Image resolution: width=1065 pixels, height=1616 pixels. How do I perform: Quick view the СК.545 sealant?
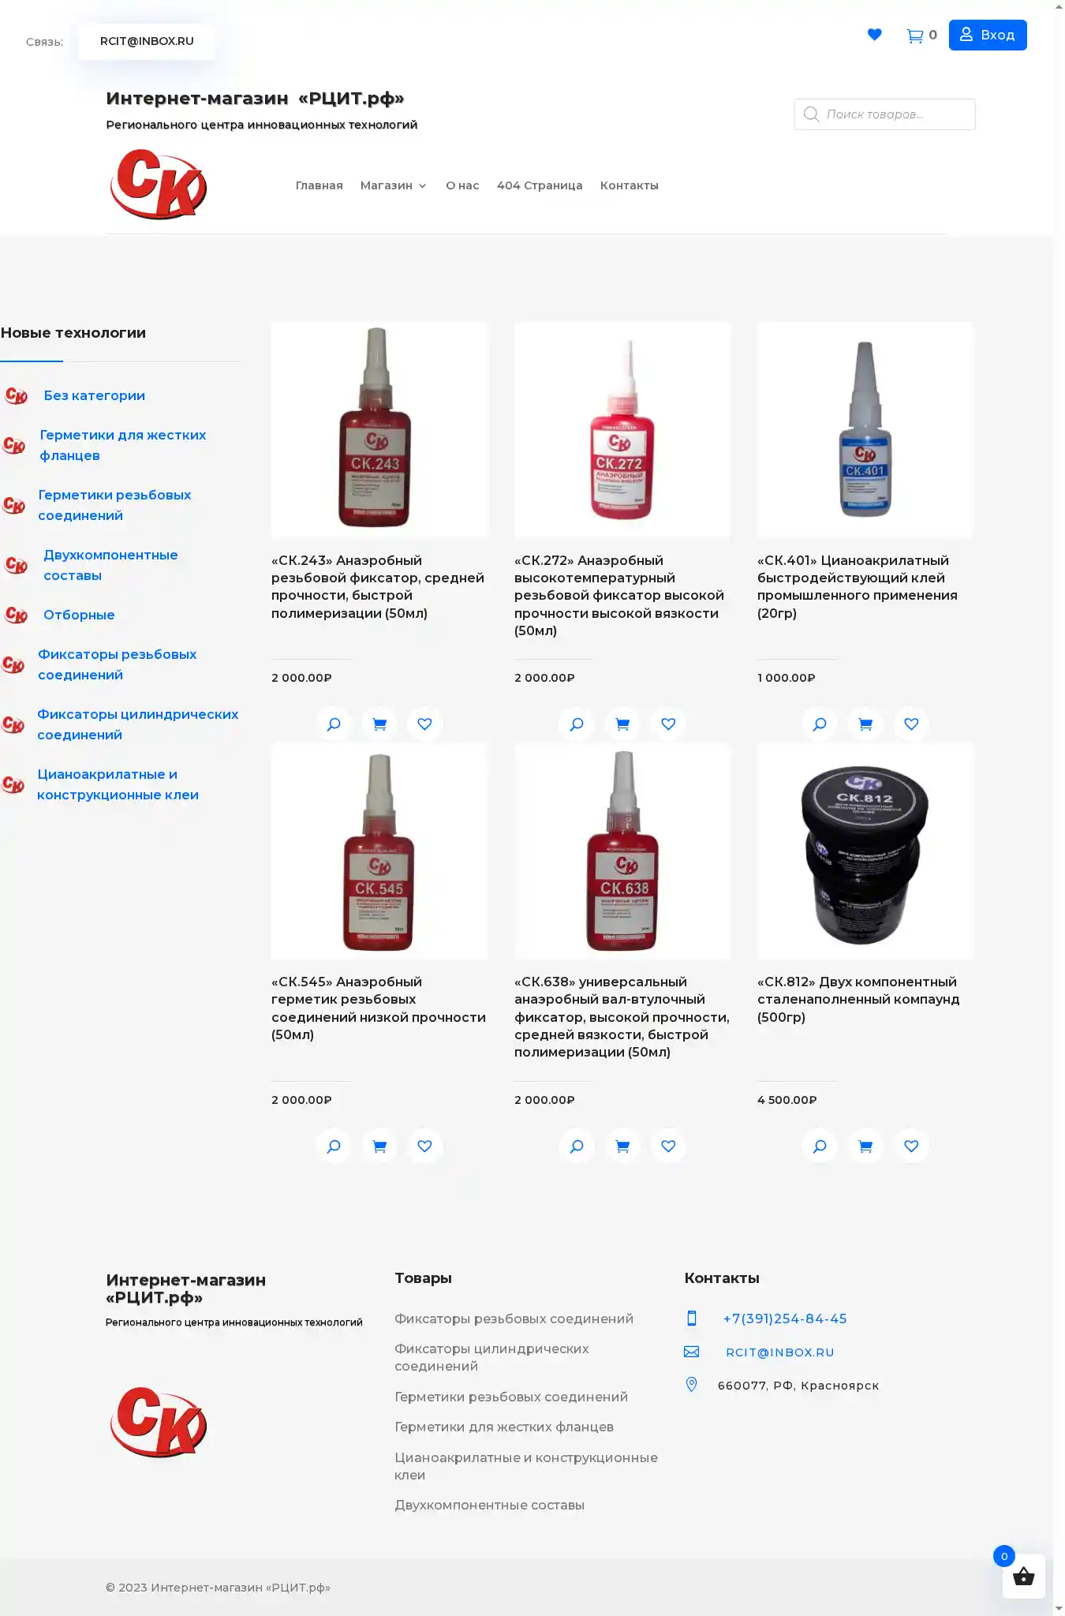334,1146
